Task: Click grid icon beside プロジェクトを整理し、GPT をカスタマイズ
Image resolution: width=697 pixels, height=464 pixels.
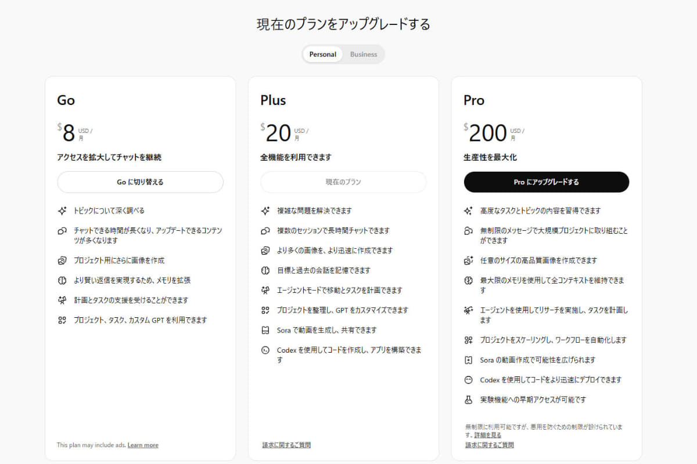Action: [265, 310]
